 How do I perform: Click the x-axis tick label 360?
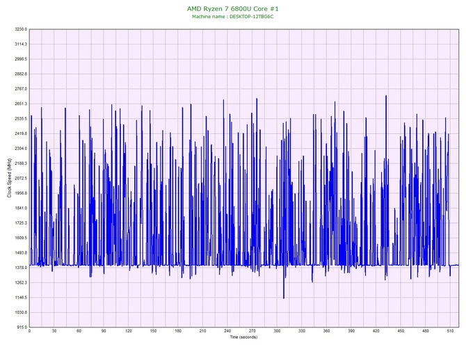tap(327, 331)
